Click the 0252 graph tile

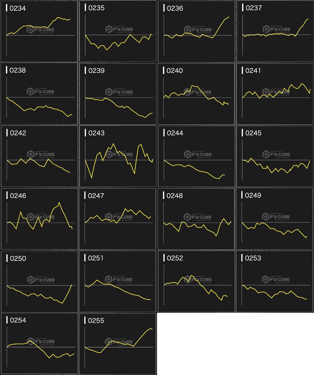coord(196,282)
